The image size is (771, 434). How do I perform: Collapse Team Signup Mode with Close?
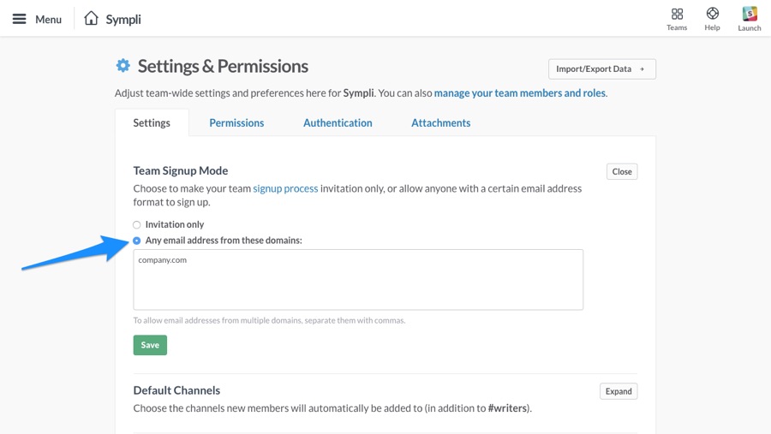point(622,171)
